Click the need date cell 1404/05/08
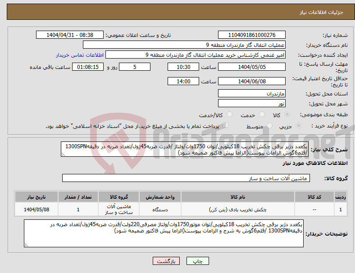 [36, 209]
